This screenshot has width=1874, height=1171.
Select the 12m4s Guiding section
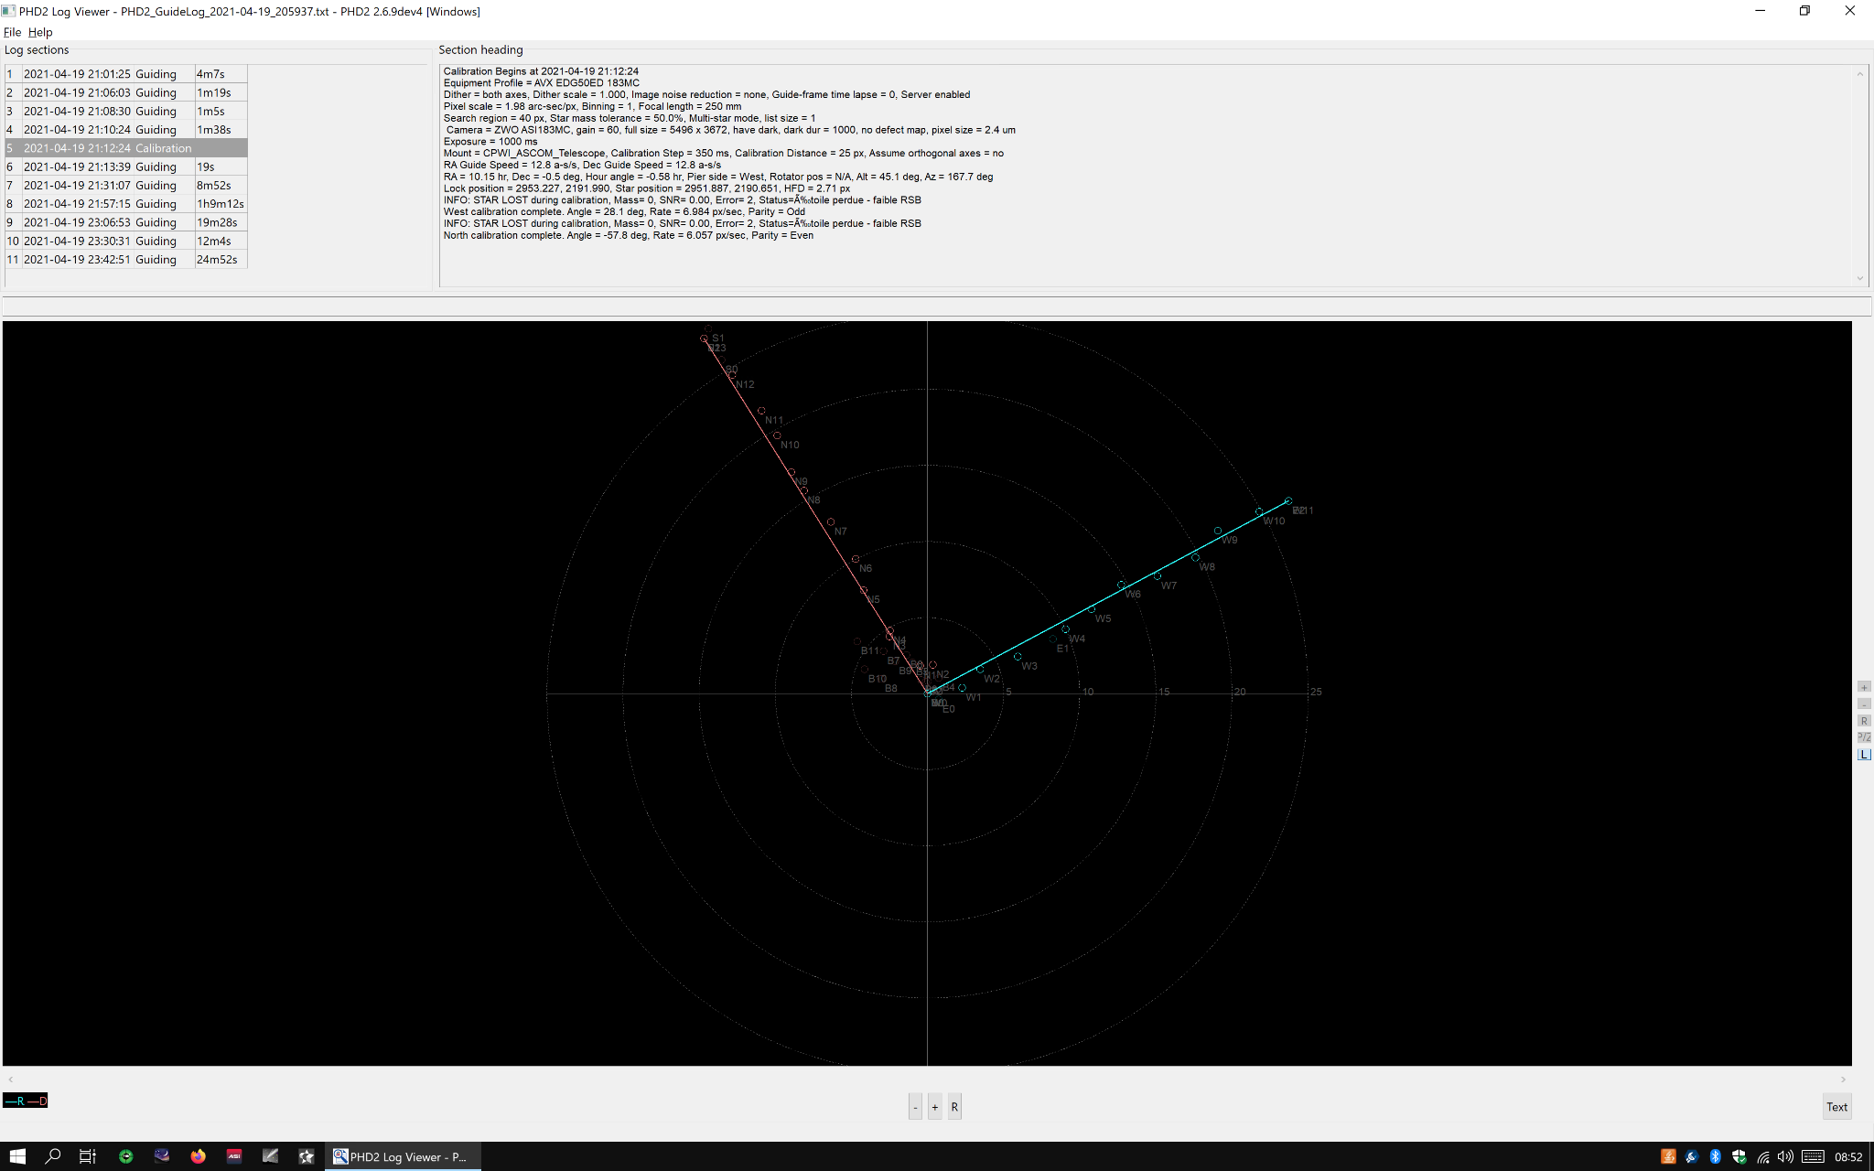pos(125,241)
